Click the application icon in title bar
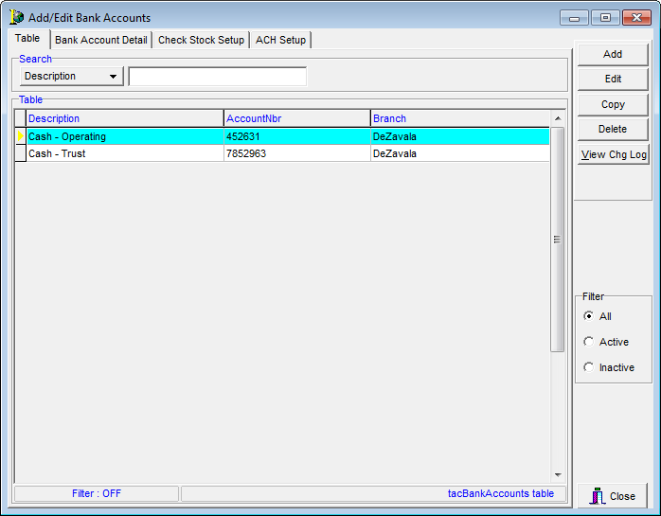The image size is (661, 516). 16,17
